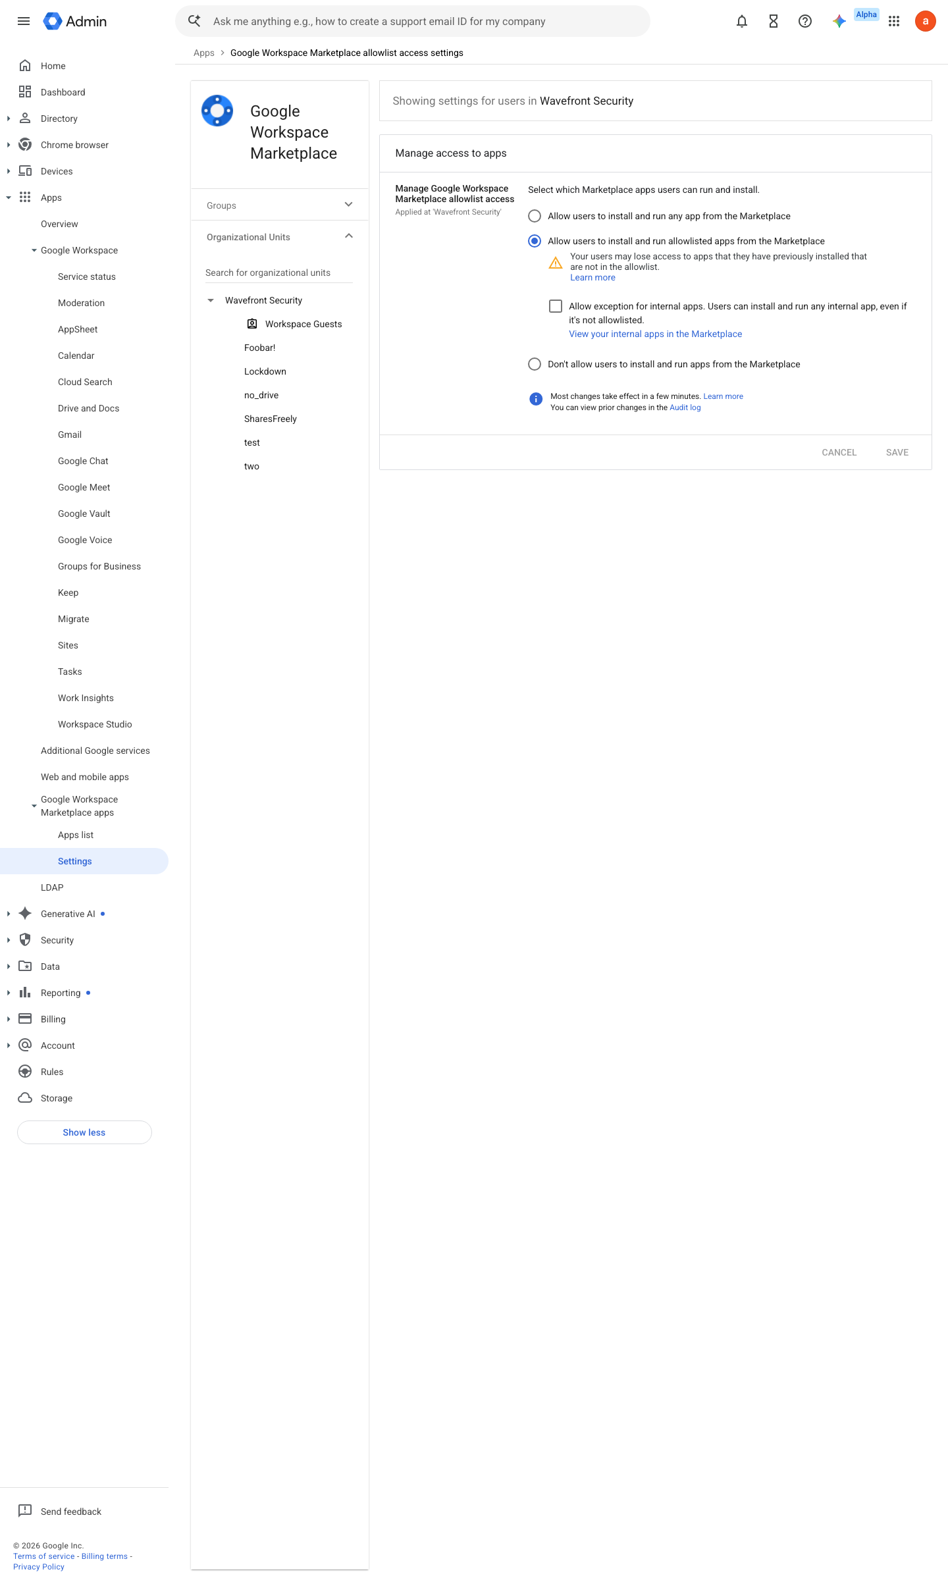Select the Lockdown organizational unit
This screenshot has height=1580, width=948.
coord(265,371)
